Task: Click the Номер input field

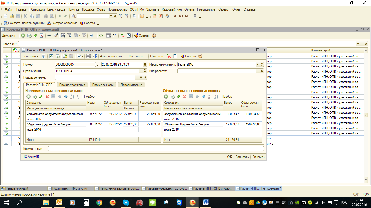Action: pyautogui.click(x=75, y=64)
